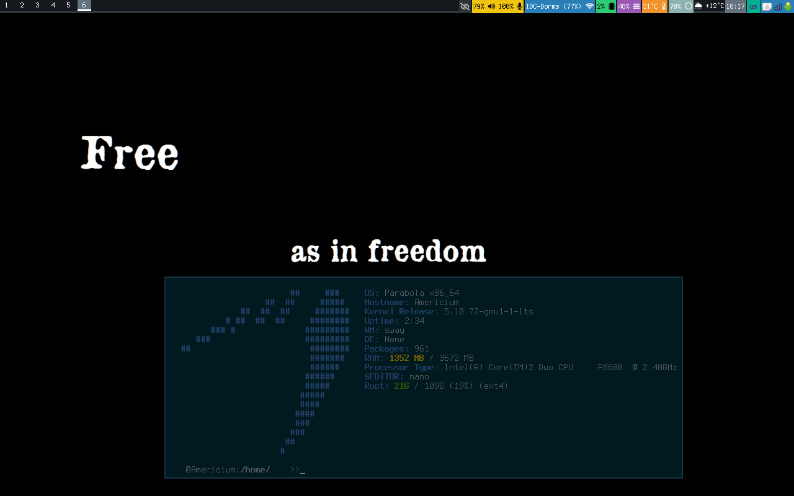This screenshot has height=496, width=794.
Task: Click the 48% memory usage text
Action: pos(624,6)
